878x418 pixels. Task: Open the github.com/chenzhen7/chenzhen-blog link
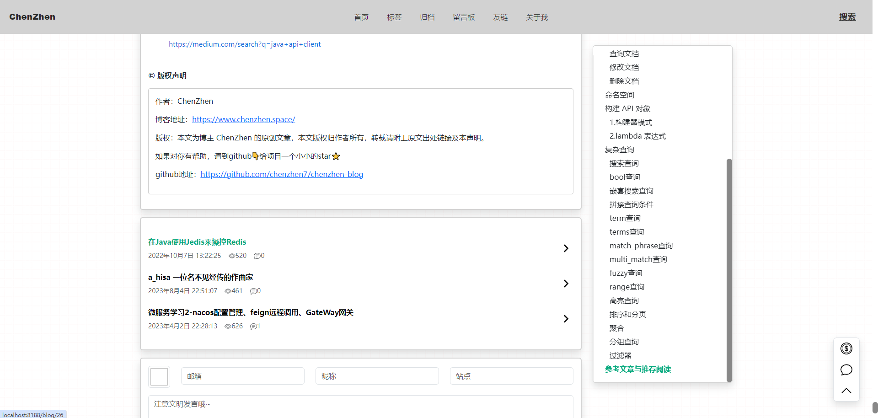pos(282,174)
